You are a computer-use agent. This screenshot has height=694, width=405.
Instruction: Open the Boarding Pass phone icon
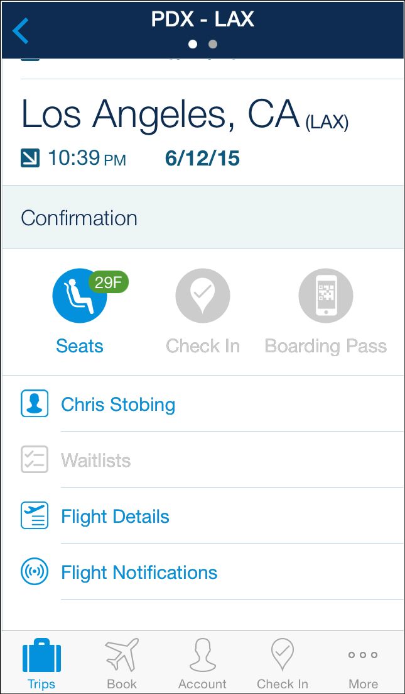(x=326, y=296)
